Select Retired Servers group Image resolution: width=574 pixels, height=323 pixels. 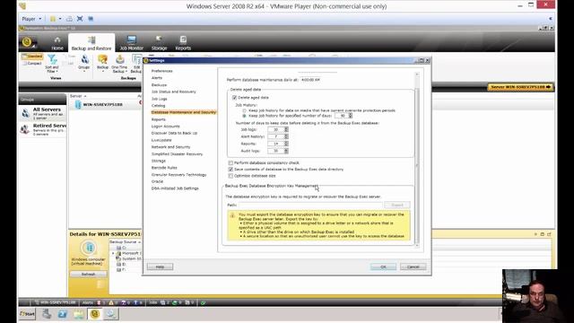click(42, 129)
